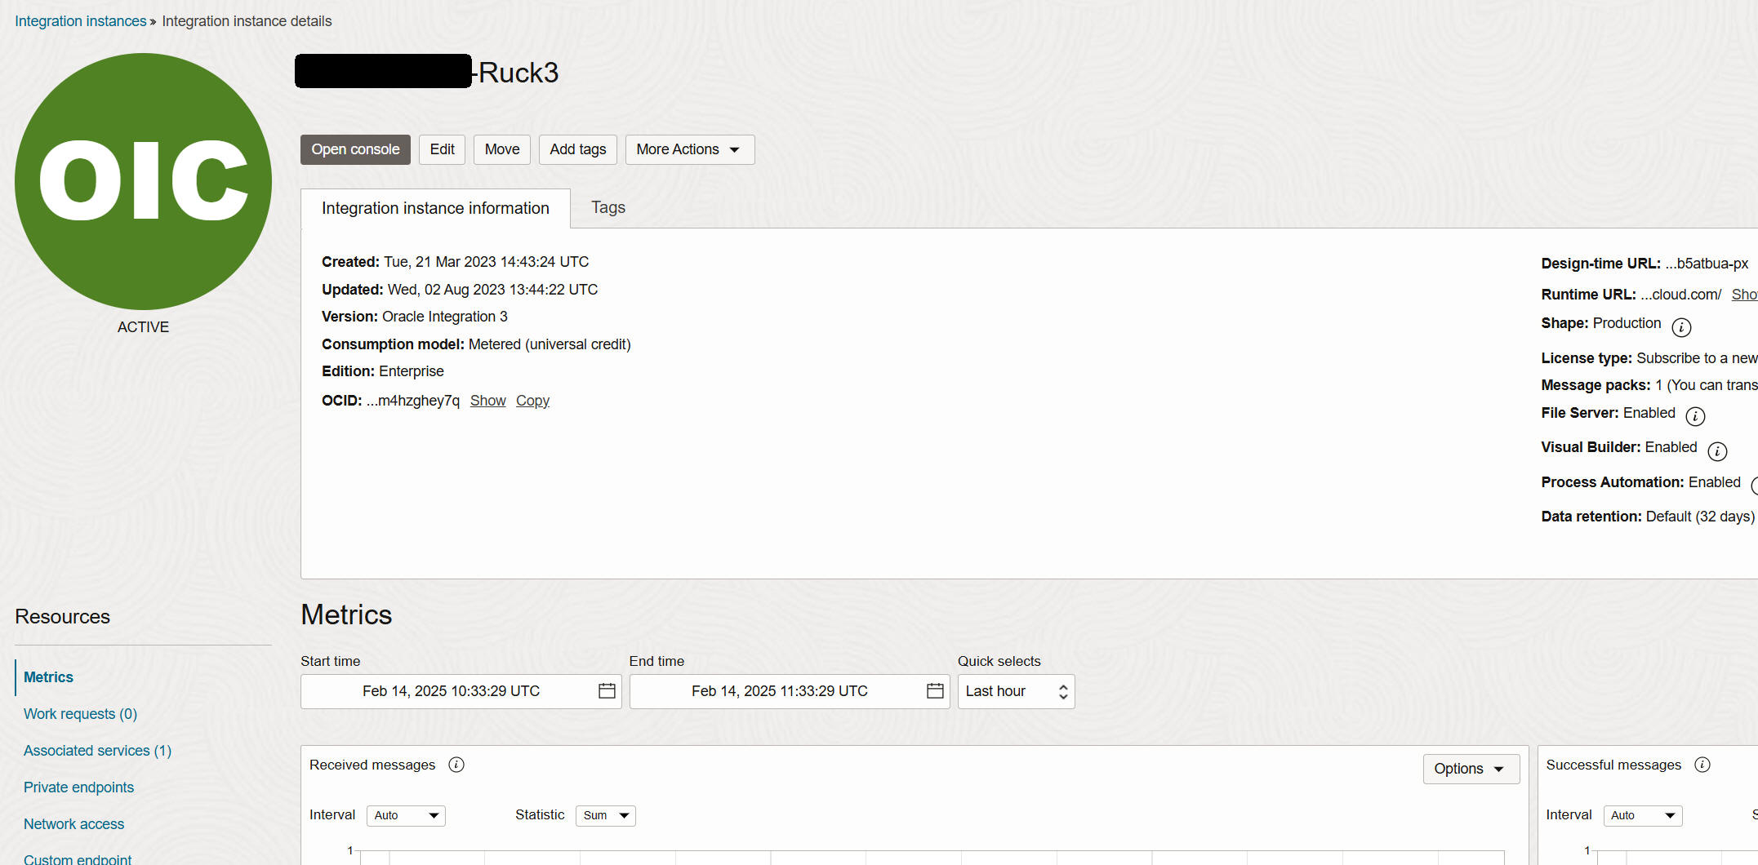Screen dimensions: 1758x865
Task: Click the Start time date field
Action: (x=461, y=691)
